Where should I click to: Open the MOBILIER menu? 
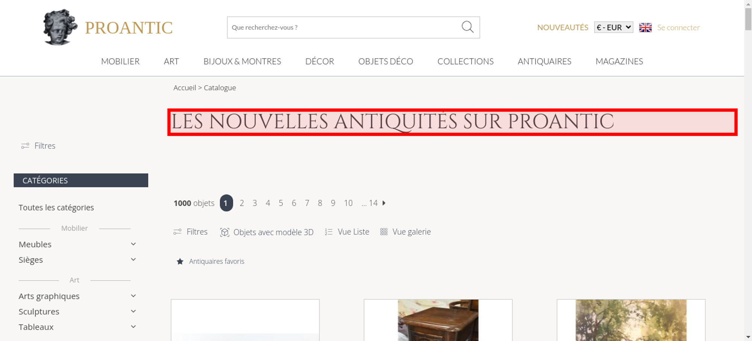(120, 61)
